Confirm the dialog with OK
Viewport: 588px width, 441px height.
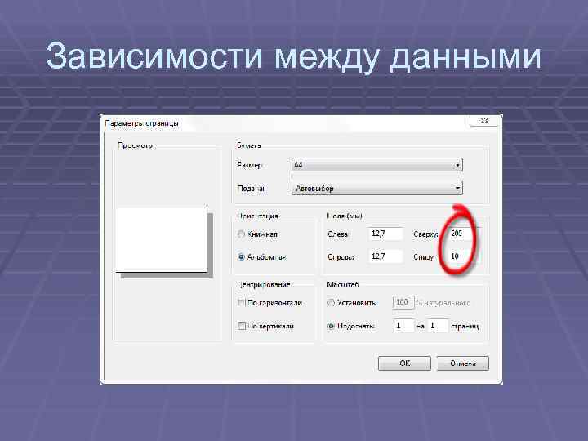point(404,363)
